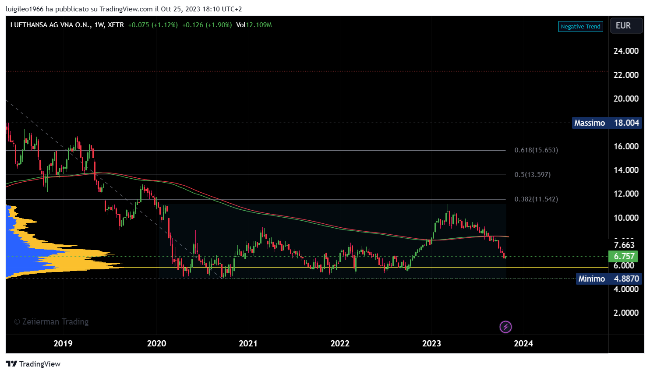Image resolution: width=650 pixels, height=374 pixels.
Task: Click the 14.000 price scale value
Action: 626,170
